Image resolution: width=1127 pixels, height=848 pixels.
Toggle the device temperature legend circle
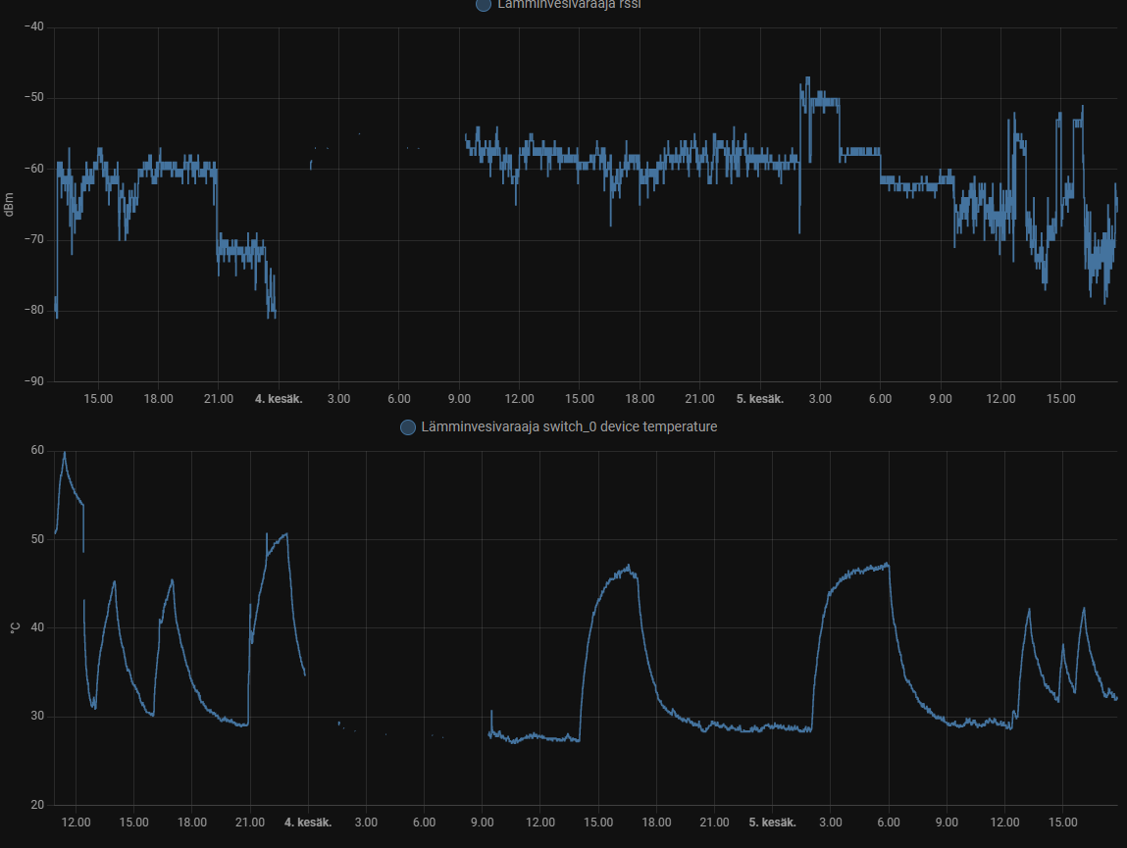click(408, 427)
